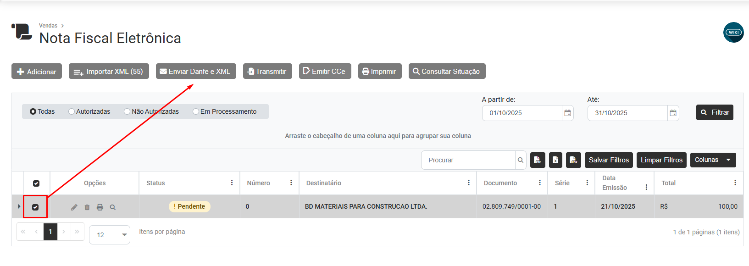Image resolution: width=749 pixels, height=266 pixels.
Task: Open Série column options menu
Action: [587, 183]
